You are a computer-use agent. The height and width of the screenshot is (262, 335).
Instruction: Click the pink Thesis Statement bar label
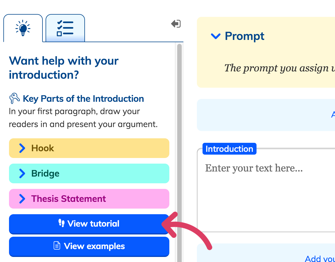69,199
